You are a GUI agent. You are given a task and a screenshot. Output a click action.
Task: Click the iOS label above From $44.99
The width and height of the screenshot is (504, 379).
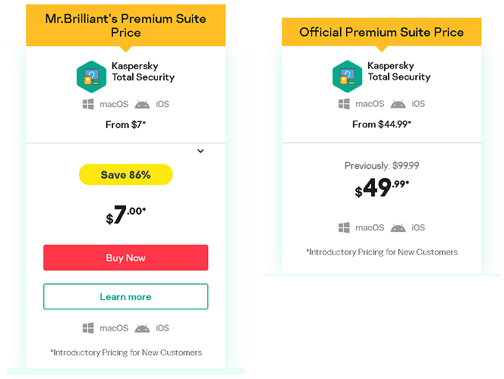coord(418,104)
